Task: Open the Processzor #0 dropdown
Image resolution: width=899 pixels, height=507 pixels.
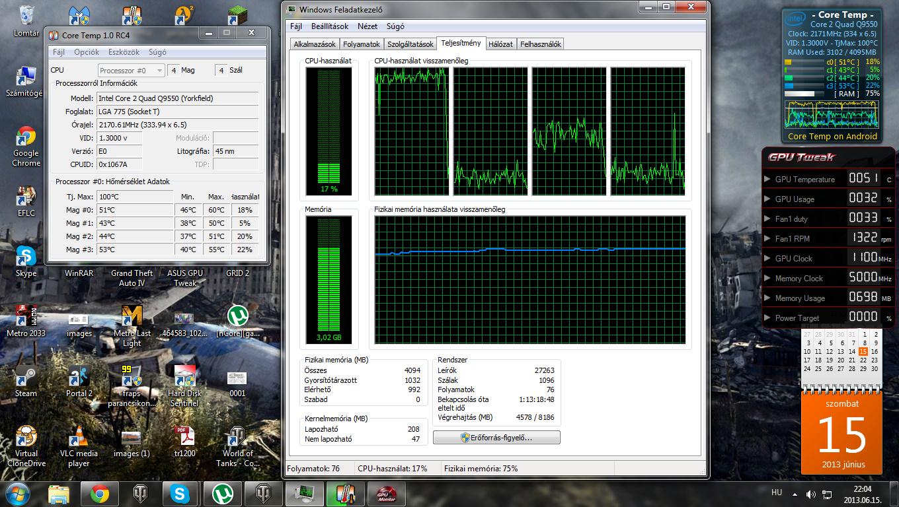Action: pos(132,70)
